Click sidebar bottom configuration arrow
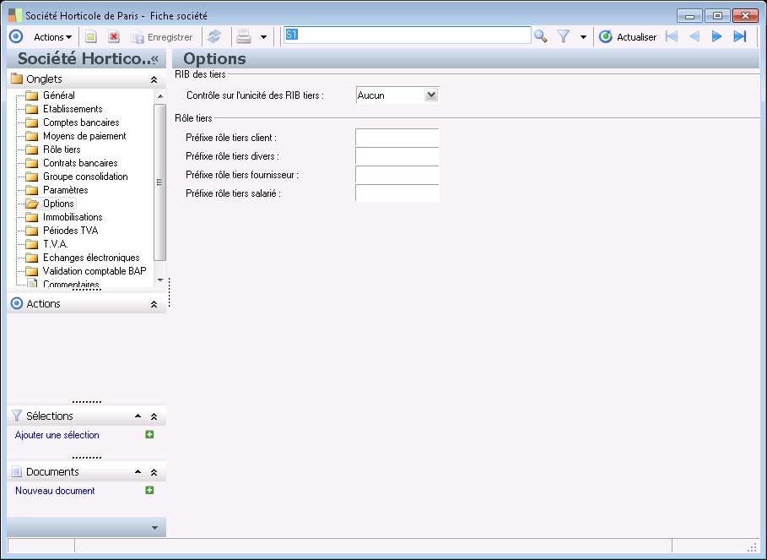 coord(154,528)
